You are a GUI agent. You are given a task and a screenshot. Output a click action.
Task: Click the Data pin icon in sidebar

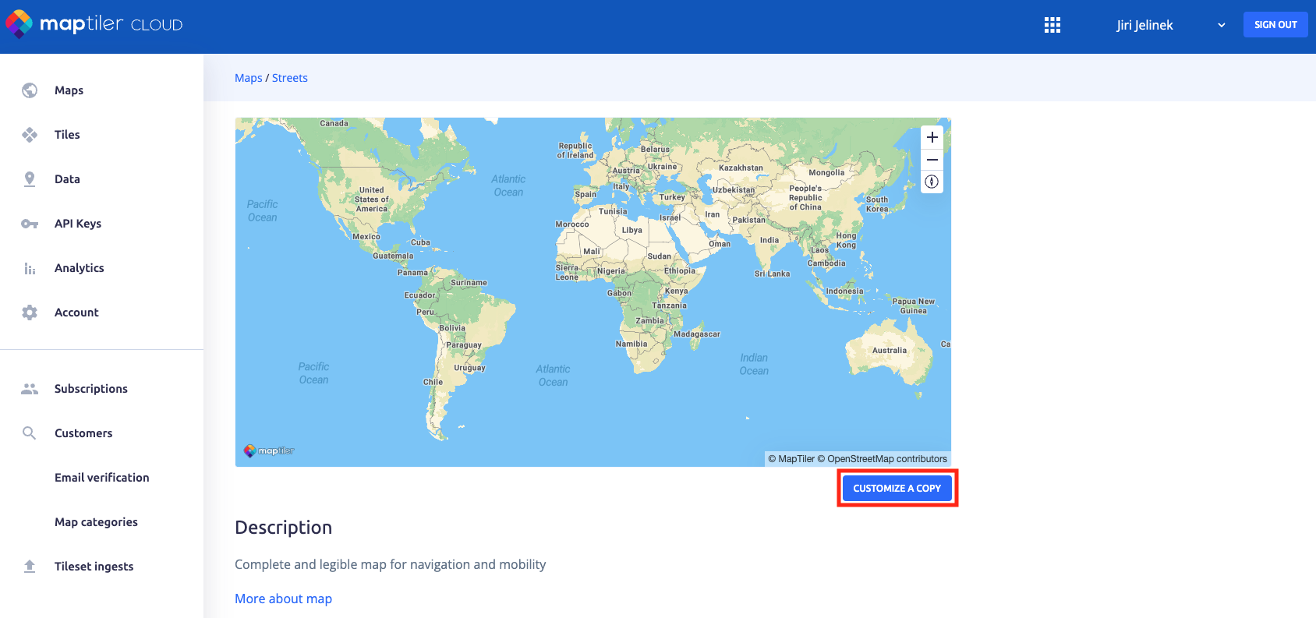pos(30,179)
